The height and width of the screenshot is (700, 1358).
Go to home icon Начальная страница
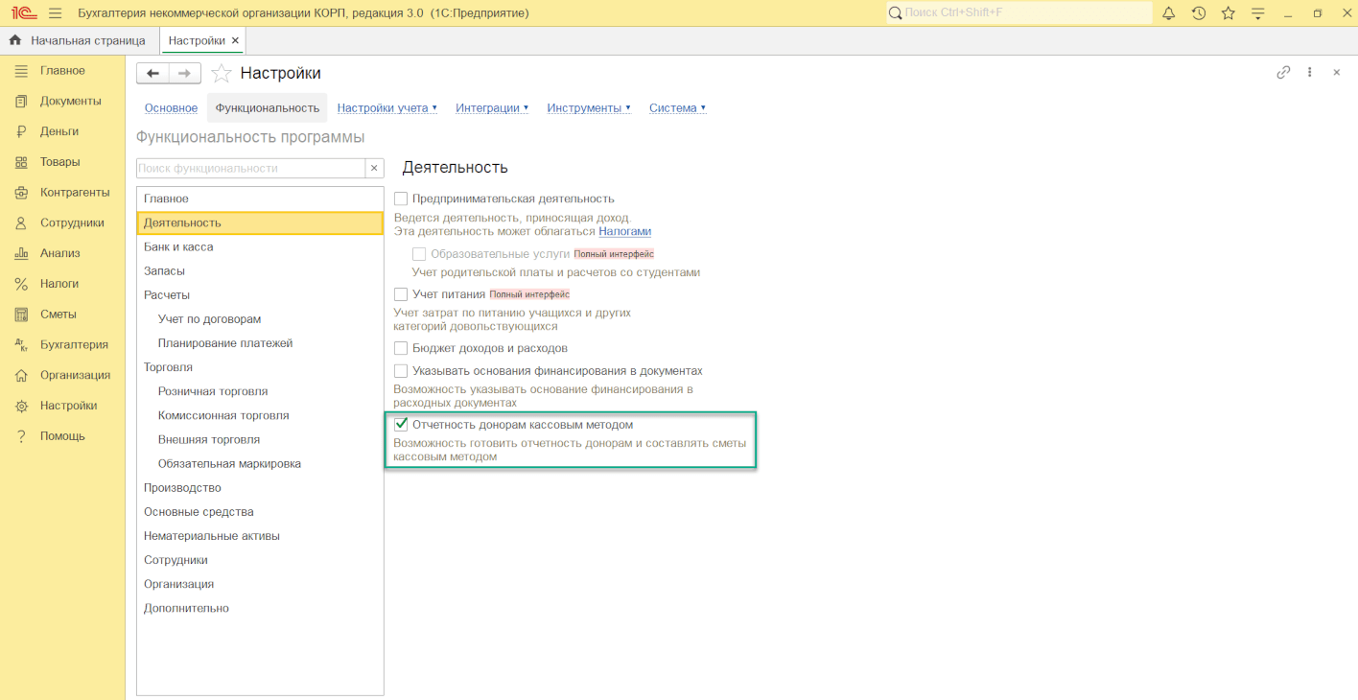point(15,40)
